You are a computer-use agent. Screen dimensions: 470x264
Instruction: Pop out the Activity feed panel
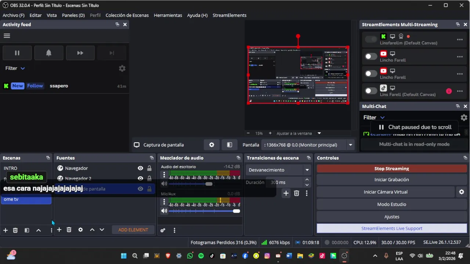[x=117, y=25]
